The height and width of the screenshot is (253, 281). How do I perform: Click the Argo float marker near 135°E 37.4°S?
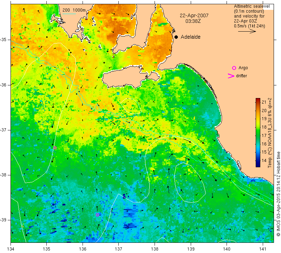point(55,148)
